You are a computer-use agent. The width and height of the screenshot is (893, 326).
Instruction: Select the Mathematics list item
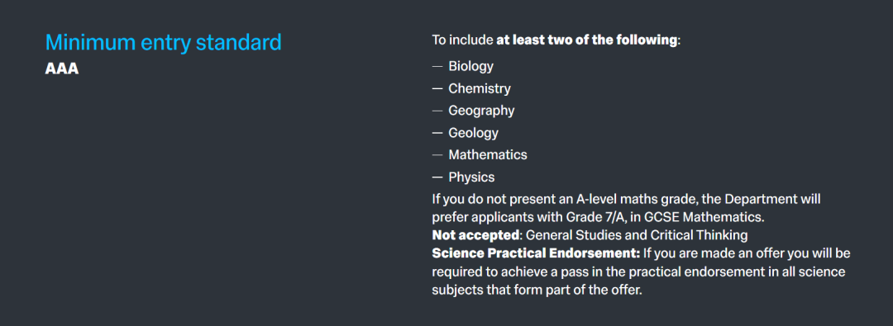pos(488,155)
